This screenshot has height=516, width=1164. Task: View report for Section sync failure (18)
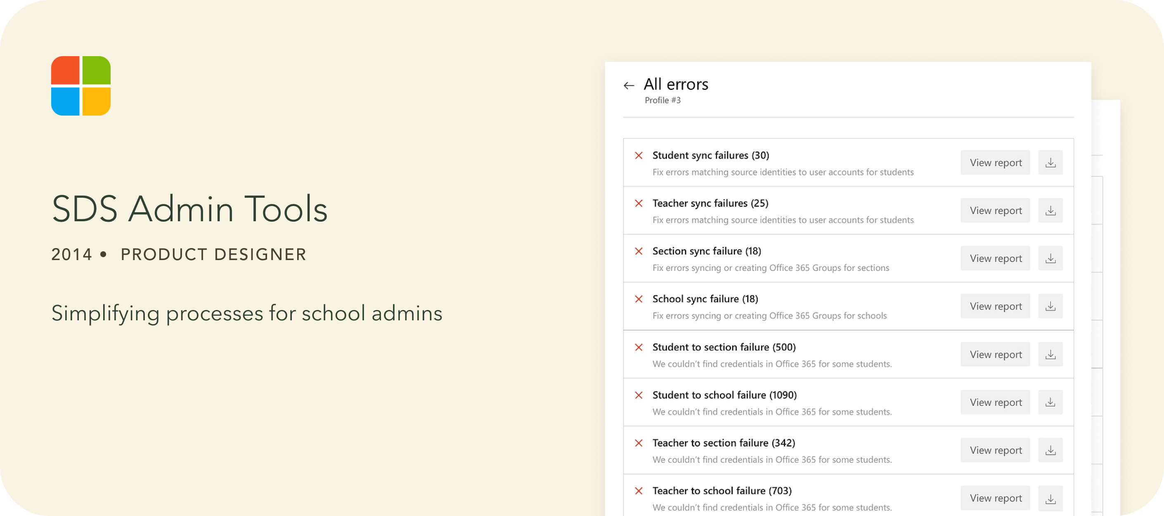click(995, 258)
